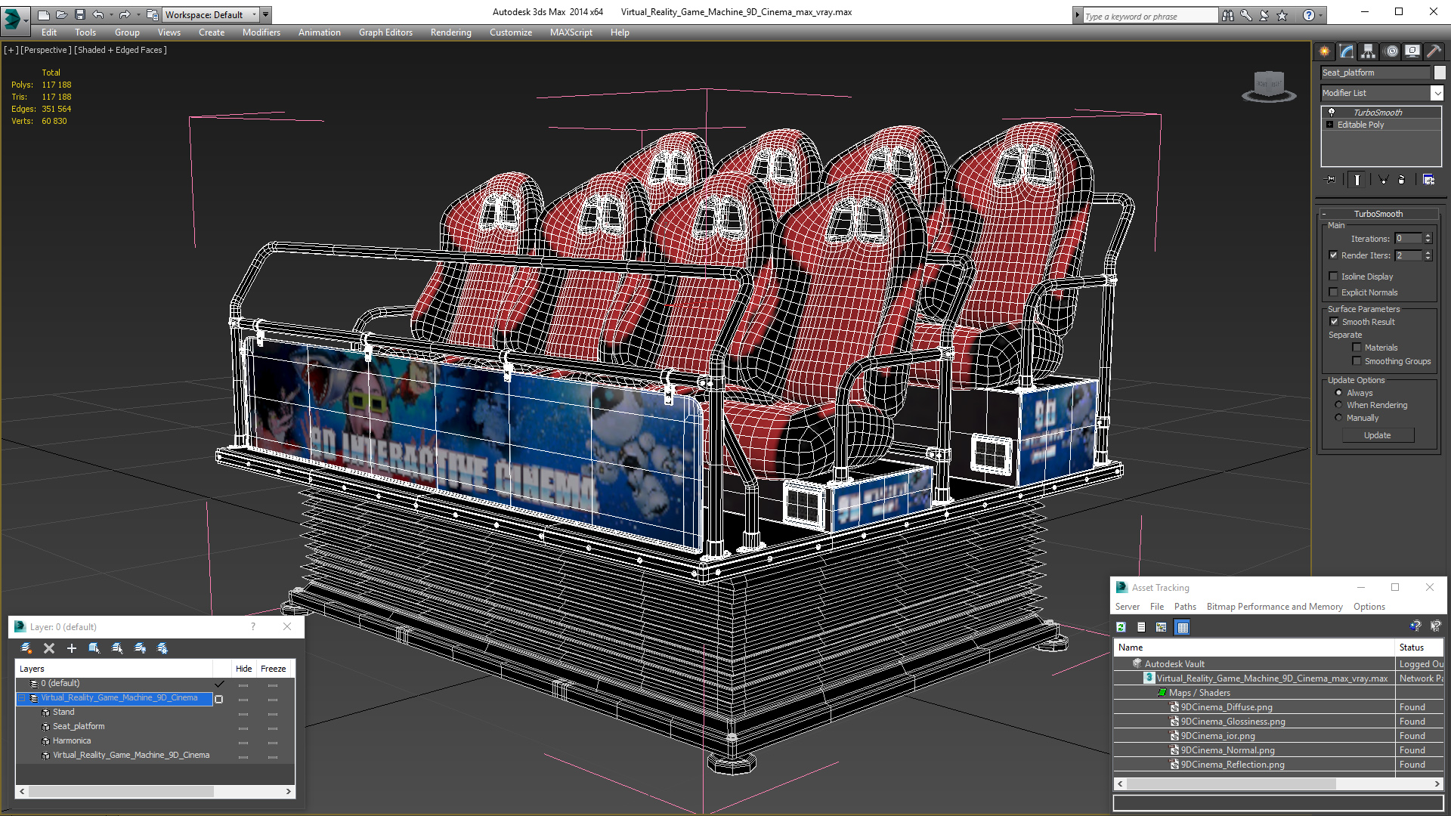This screenshot has width=1451, height=816.
Task: Expand the Editable Poly plus sign
Action: (x=1330, y=125)
